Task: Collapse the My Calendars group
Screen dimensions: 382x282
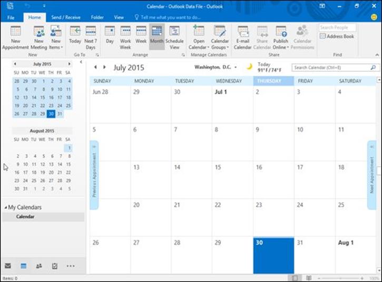Action: 6,207
